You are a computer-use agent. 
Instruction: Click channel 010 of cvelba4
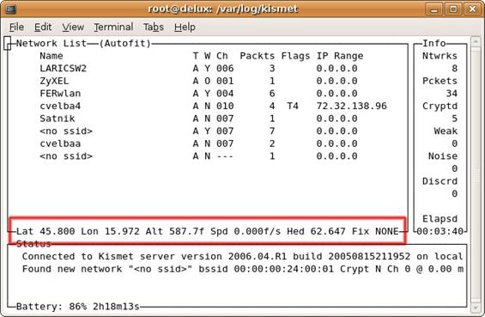225,107
